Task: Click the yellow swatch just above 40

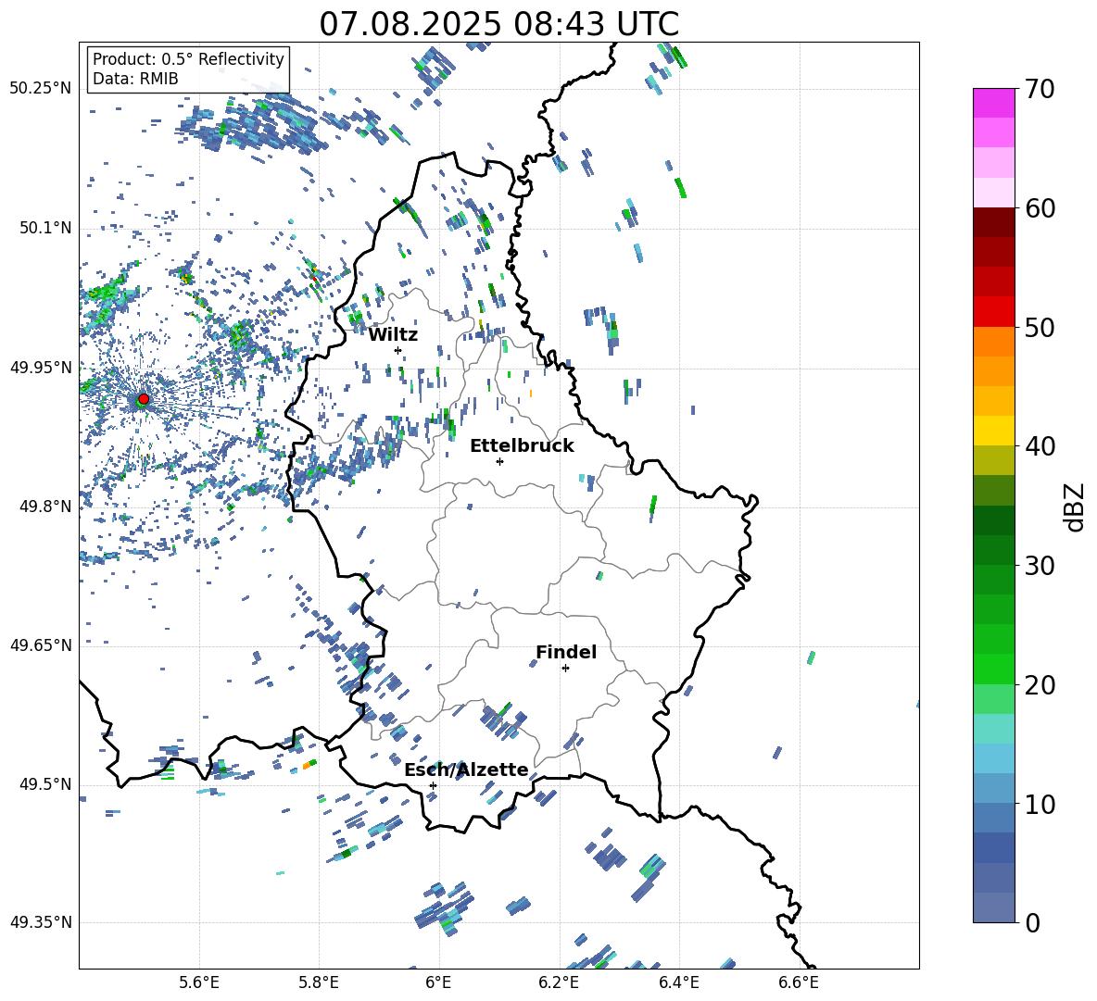Action: 993,431
